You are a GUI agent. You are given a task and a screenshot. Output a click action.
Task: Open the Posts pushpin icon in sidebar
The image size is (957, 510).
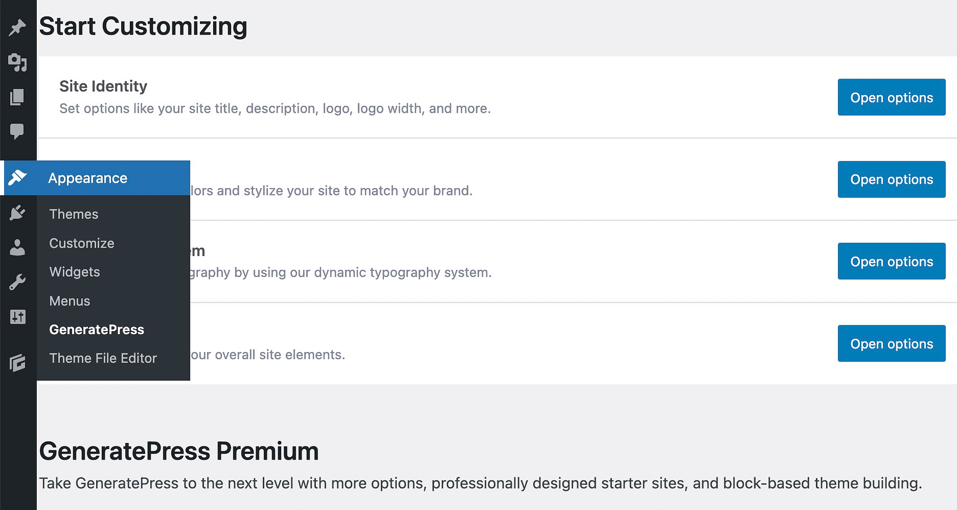tap(18, 27)
